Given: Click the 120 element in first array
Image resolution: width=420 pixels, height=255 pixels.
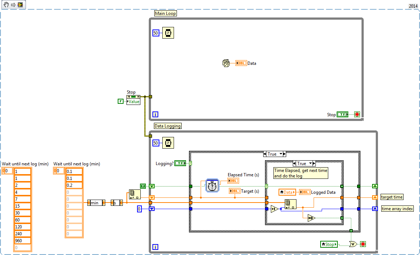Looking at the screenshot, I should point(23,227).
